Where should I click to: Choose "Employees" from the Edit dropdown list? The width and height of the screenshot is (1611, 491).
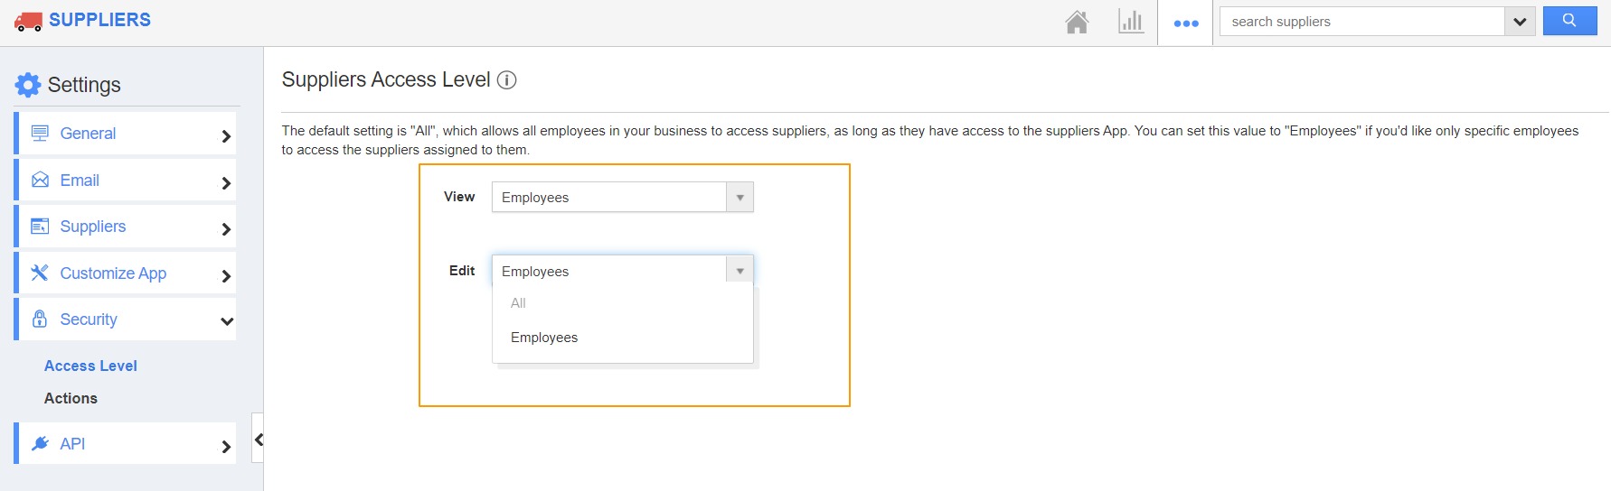tap(544, 338)
